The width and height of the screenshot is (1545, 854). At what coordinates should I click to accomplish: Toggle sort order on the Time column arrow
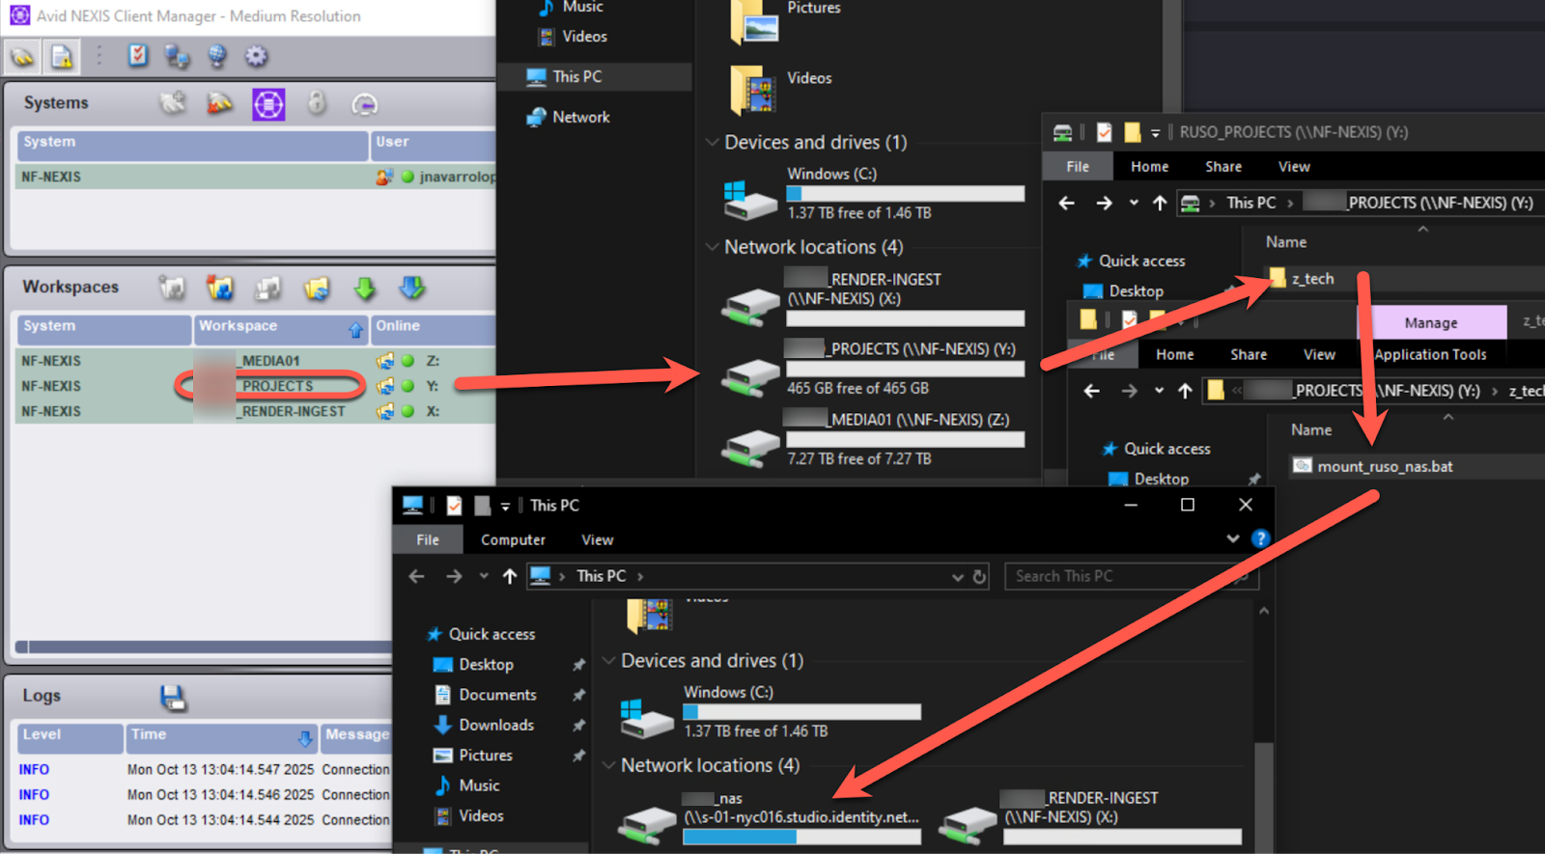point(304,739)
